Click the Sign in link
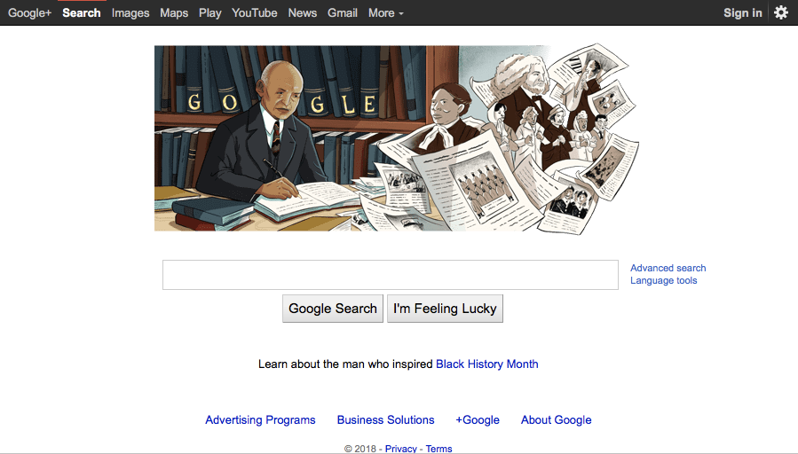 coord(743,13)
